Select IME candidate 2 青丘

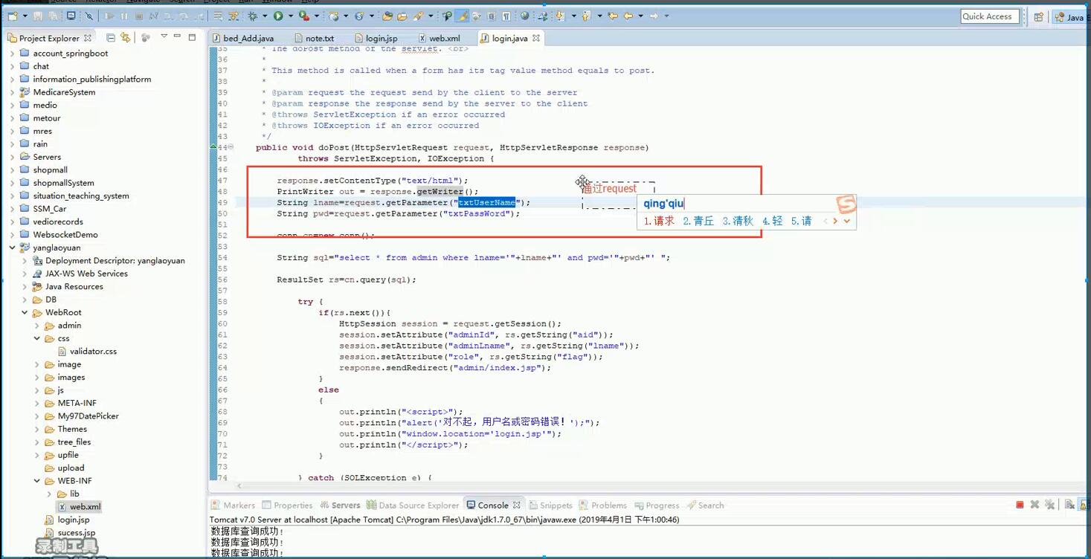pos(698,221)
